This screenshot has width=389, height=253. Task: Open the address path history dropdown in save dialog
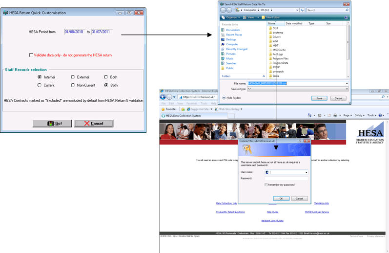coord(297,10)
